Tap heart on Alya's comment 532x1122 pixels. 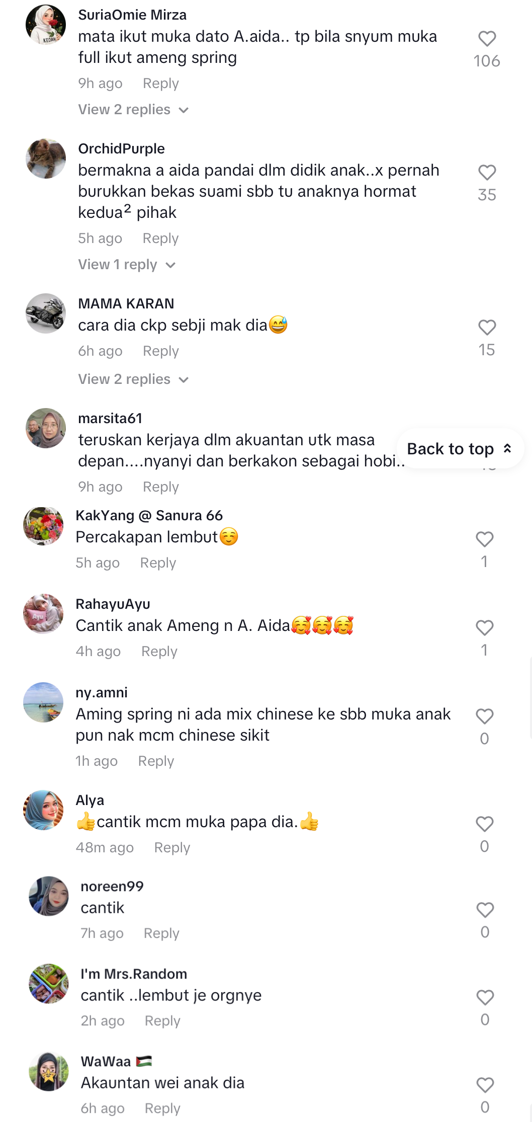[x=484, y=824]
